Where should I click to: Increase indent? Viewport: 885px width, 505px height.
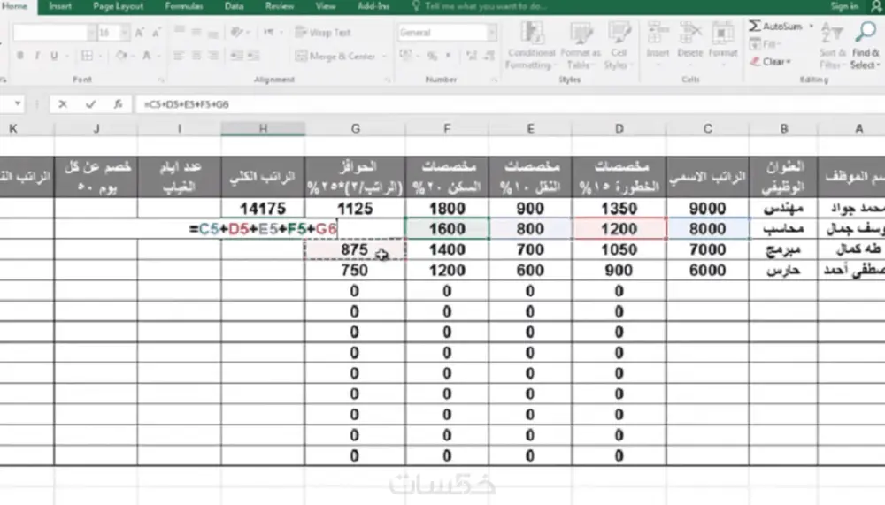(x=254, y=56)
